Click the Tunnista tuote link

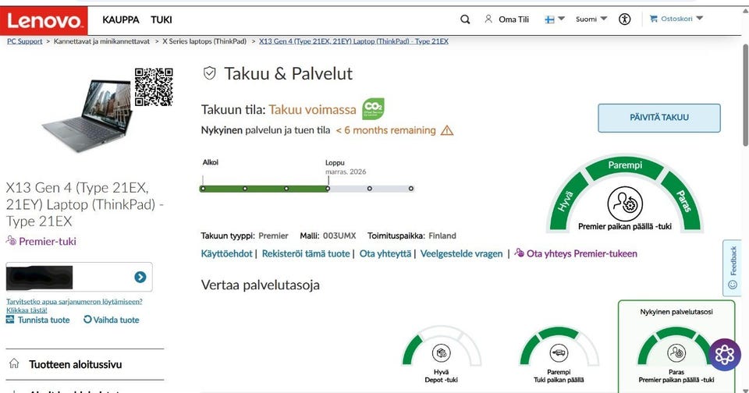pyautogui.click(x=44, y=320)
